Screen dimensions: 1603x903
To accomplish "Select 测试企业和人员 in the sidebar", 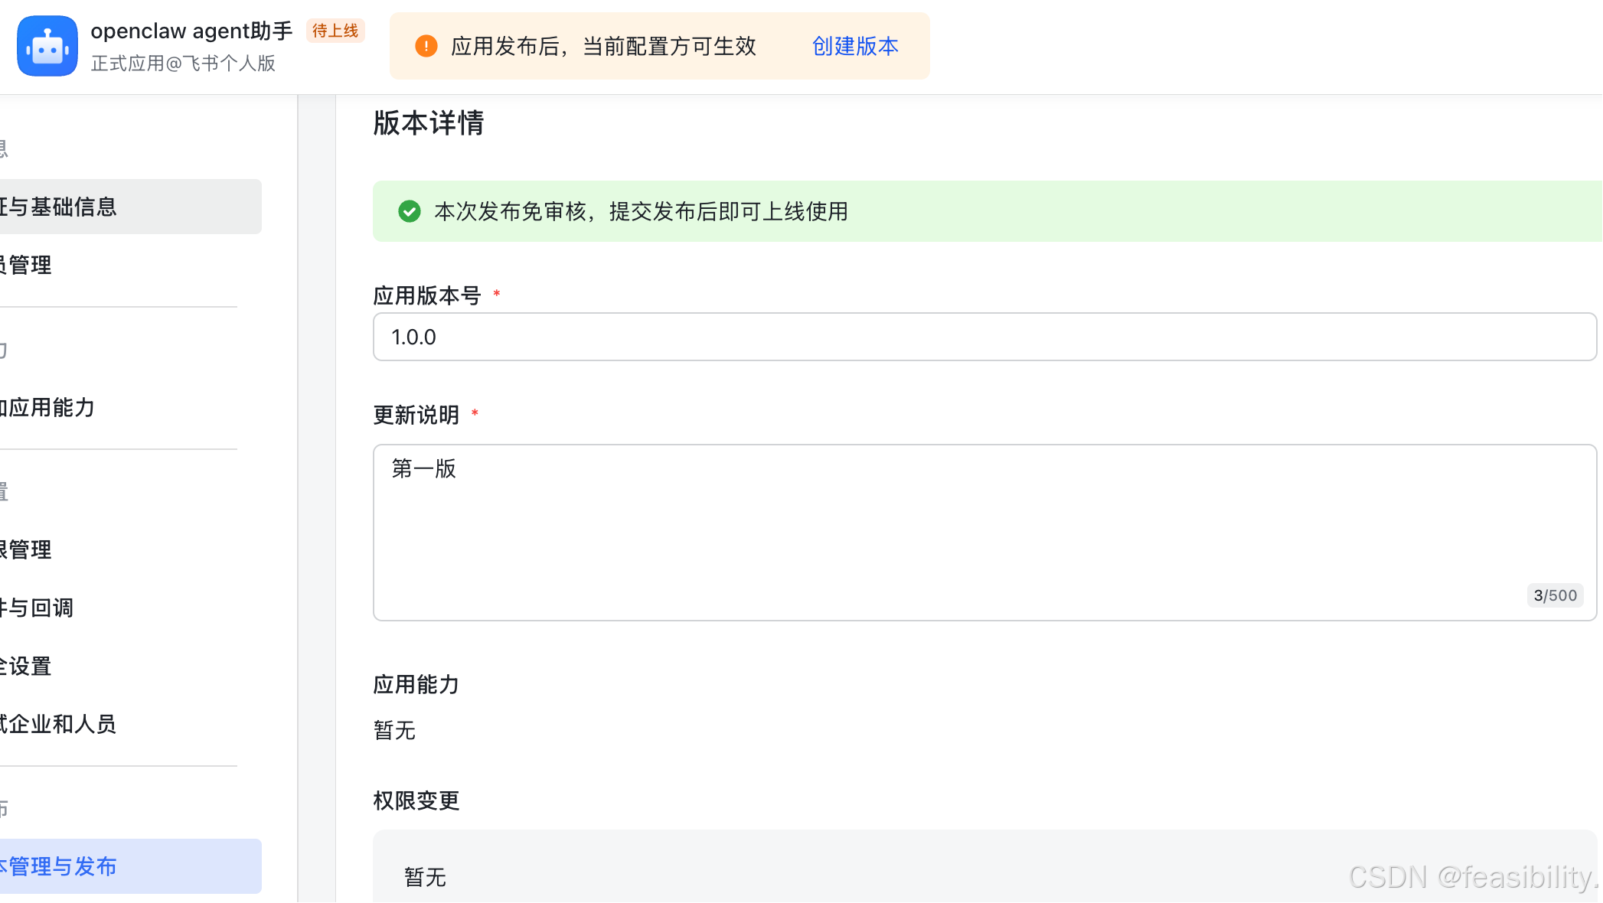I will [59, 724].
